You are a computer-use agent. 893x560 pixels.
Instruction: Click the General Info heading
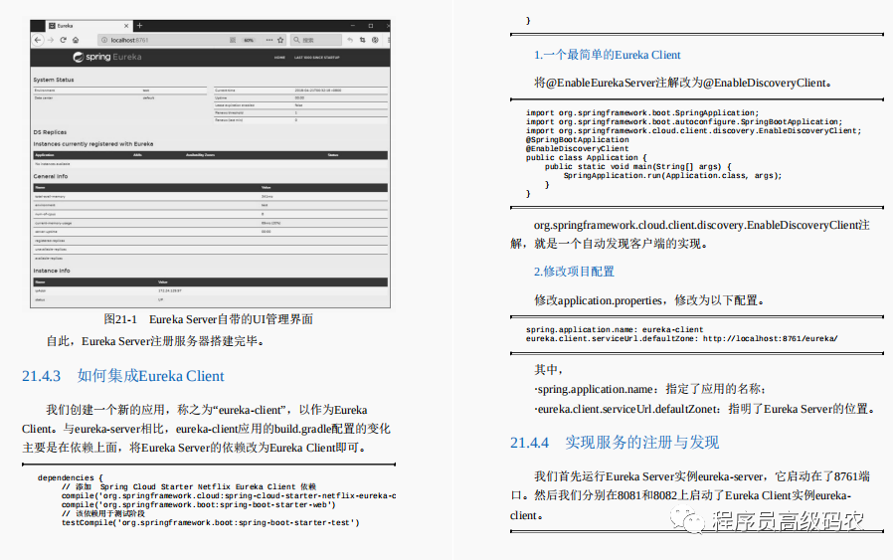51,177
